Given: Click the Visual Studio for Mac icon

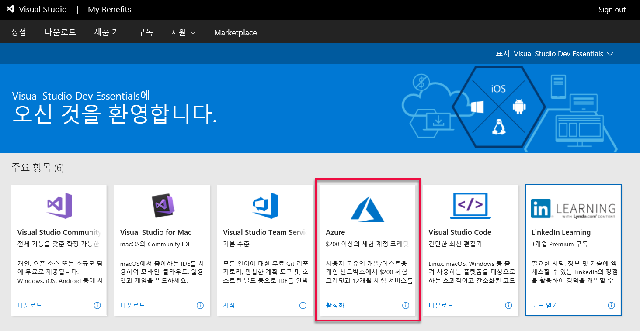Looking at the screenshot, I should 162,205.
